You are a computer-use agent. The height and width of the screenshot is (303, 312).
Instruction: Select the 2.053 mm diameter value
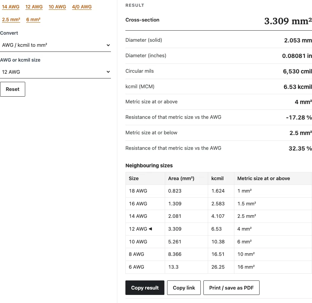click(298, 40)
